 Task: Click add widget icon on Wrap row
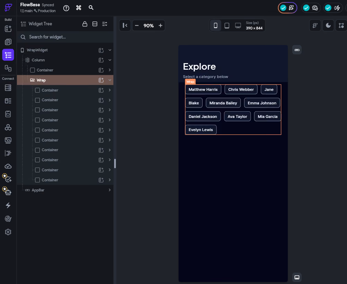(101, 80)
